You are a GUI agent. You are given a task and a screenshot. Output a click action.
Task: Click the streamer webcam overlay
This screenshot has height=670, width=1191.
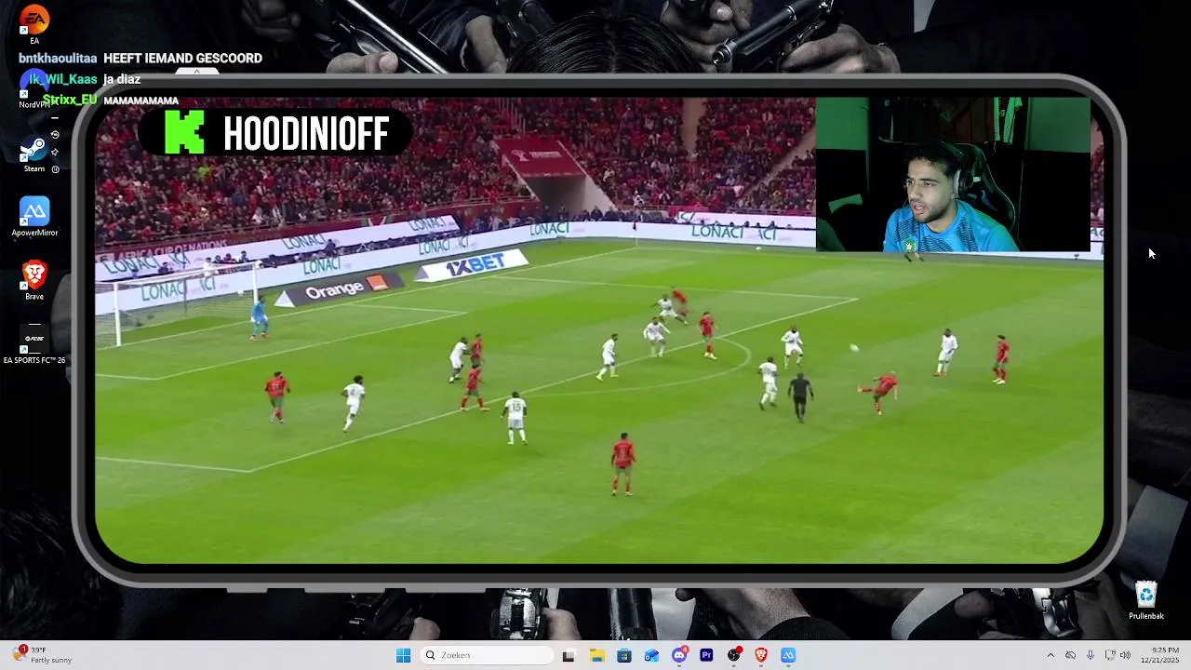[953, 174]
